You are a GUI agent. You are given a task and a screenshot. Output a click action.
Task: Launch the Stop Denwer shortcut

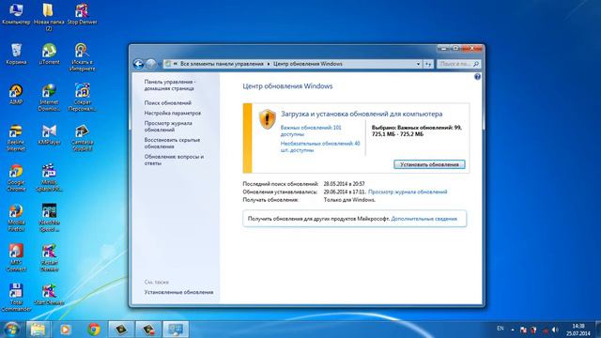[x=82, y=13]
